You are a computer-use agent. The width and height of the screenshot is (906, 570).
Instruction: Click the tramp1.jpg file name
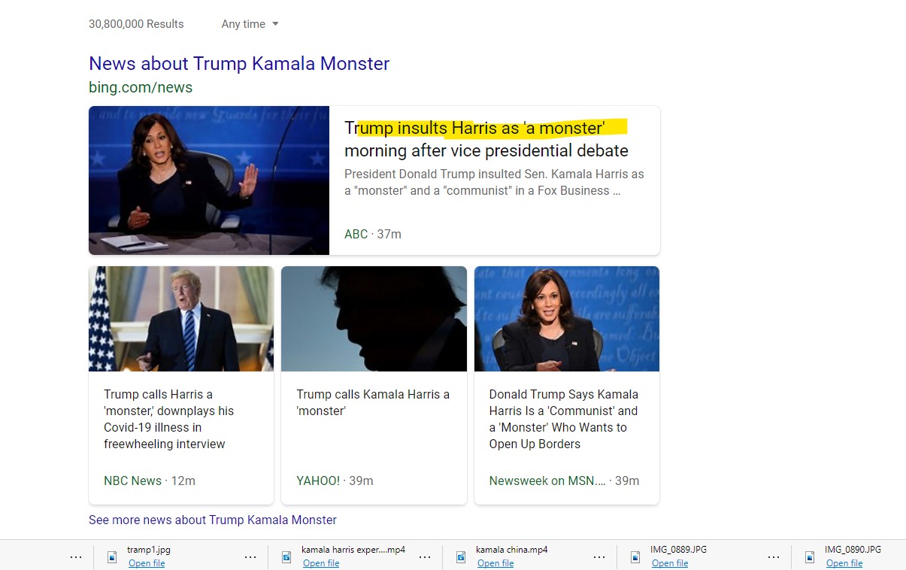pos(149,550)
